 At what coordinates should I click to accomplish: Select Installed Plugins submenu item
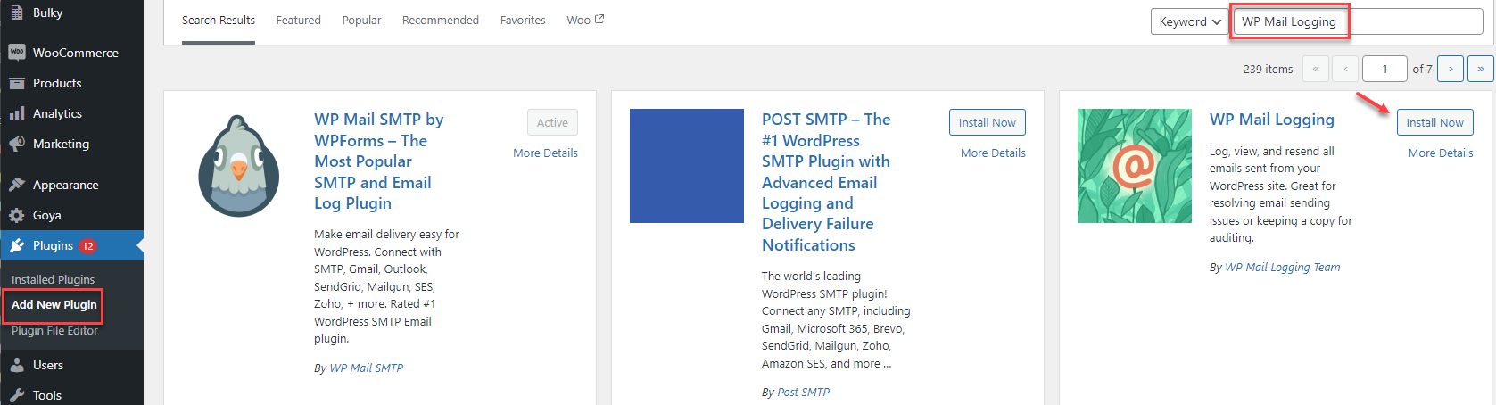pyautogui.click(x=53, y=279)
